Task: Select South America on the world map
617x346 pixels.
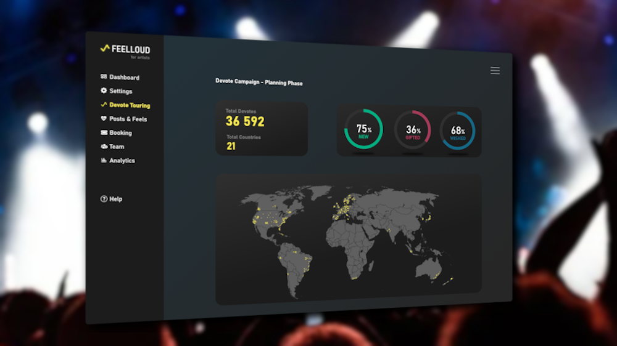Action: coord(295,262)
